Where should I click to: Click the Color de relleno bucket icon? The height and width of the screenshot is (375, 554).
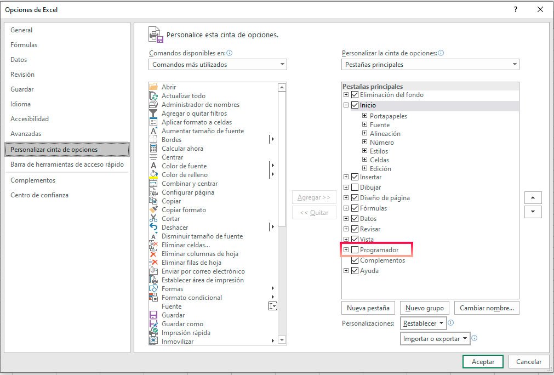(153, 175)
